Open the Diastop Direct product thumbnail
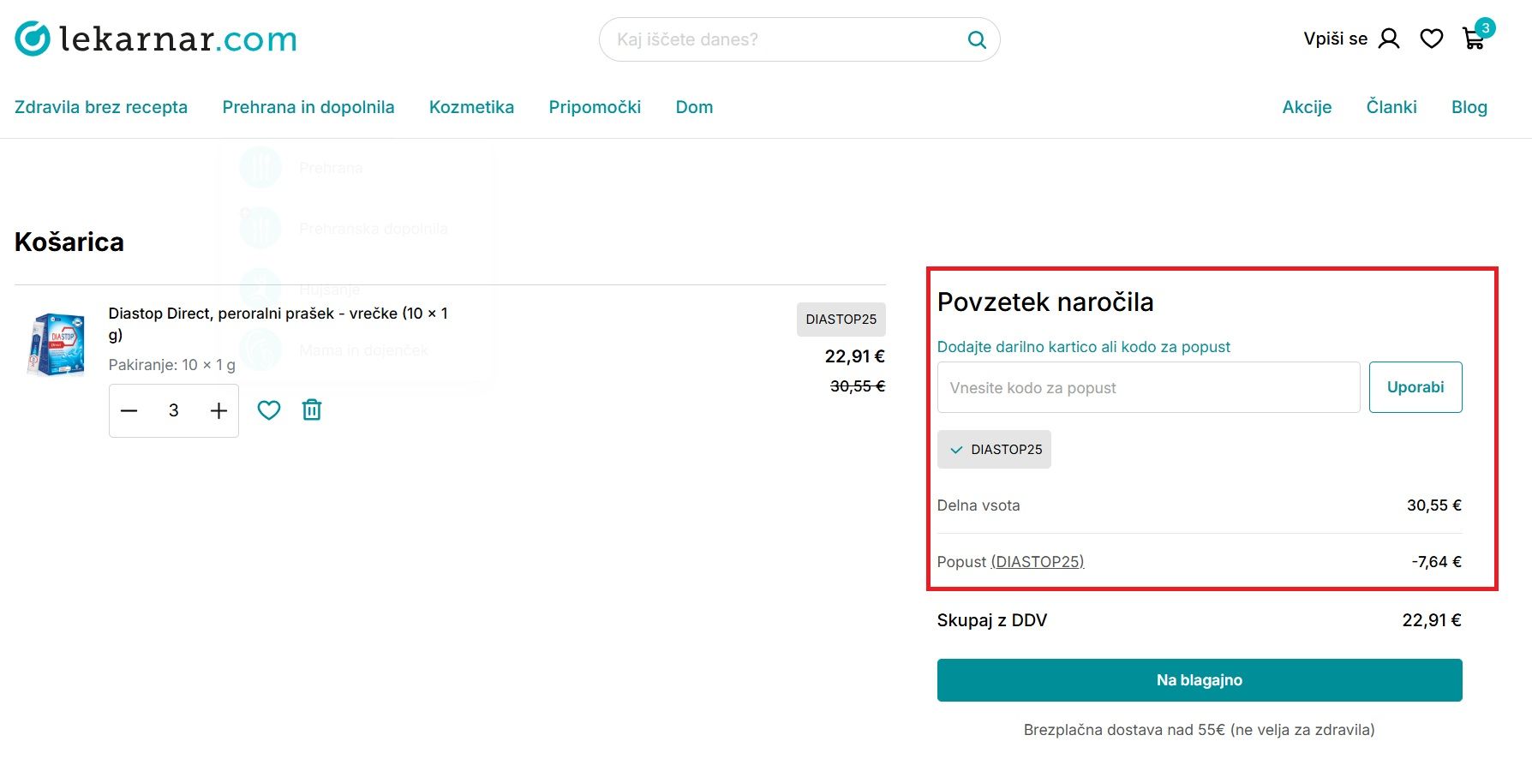 point(57,344)
